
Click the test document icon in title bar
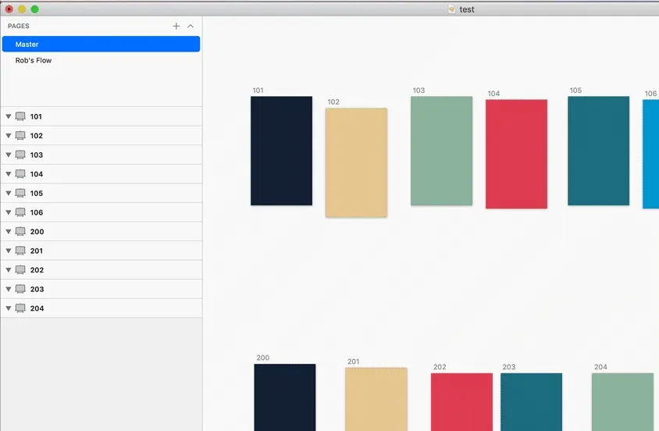452,9
